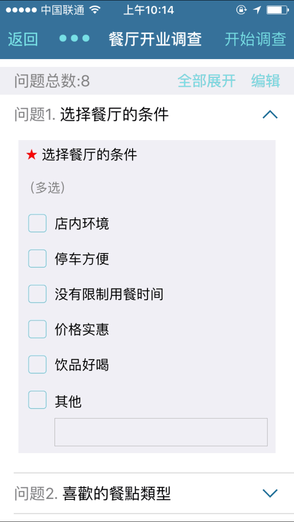Viewport: 294px width, 522px height.
Task: Check the 店内环境 checkbox
Action: [x=38, y=223]
